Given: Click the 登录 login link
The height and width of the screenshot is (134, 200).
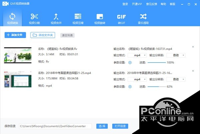Looking at the screenshot, I should 125,4.
